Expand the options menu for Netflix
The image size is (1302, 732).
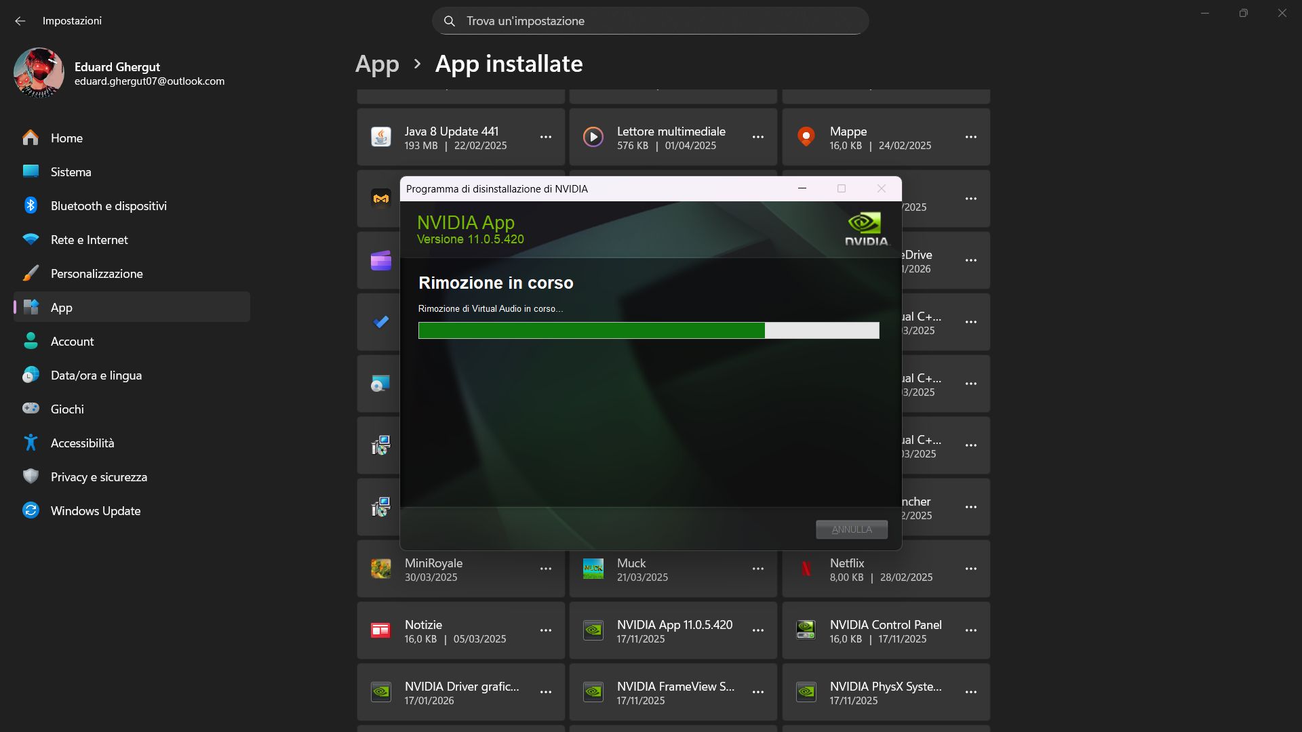[971, 569]
